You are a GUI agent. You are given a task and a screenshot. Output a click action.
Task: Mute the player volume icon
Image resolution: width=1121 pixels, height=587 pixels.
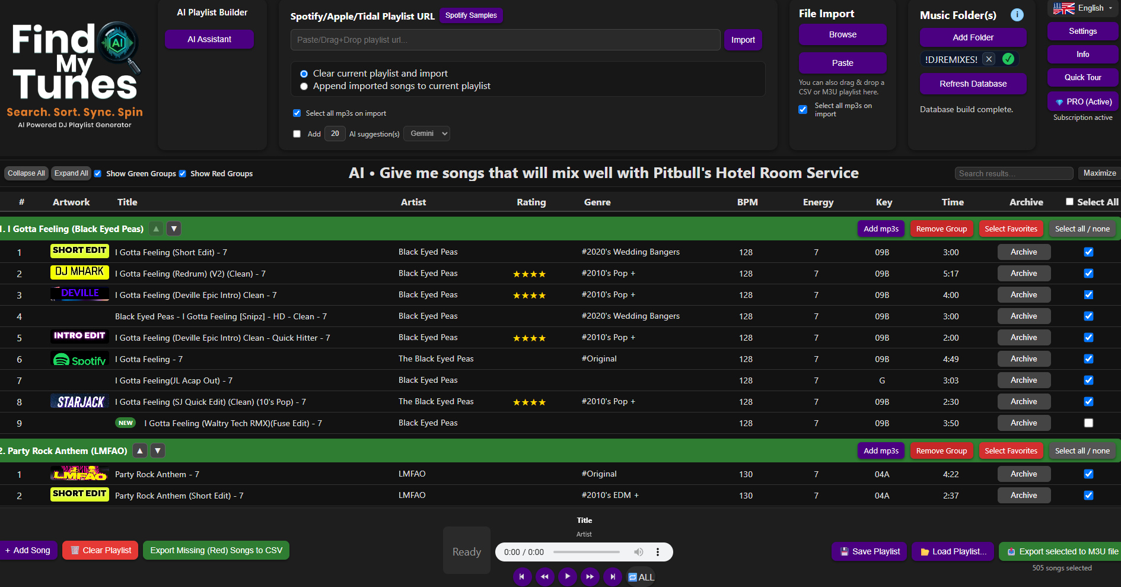[638, 552]
